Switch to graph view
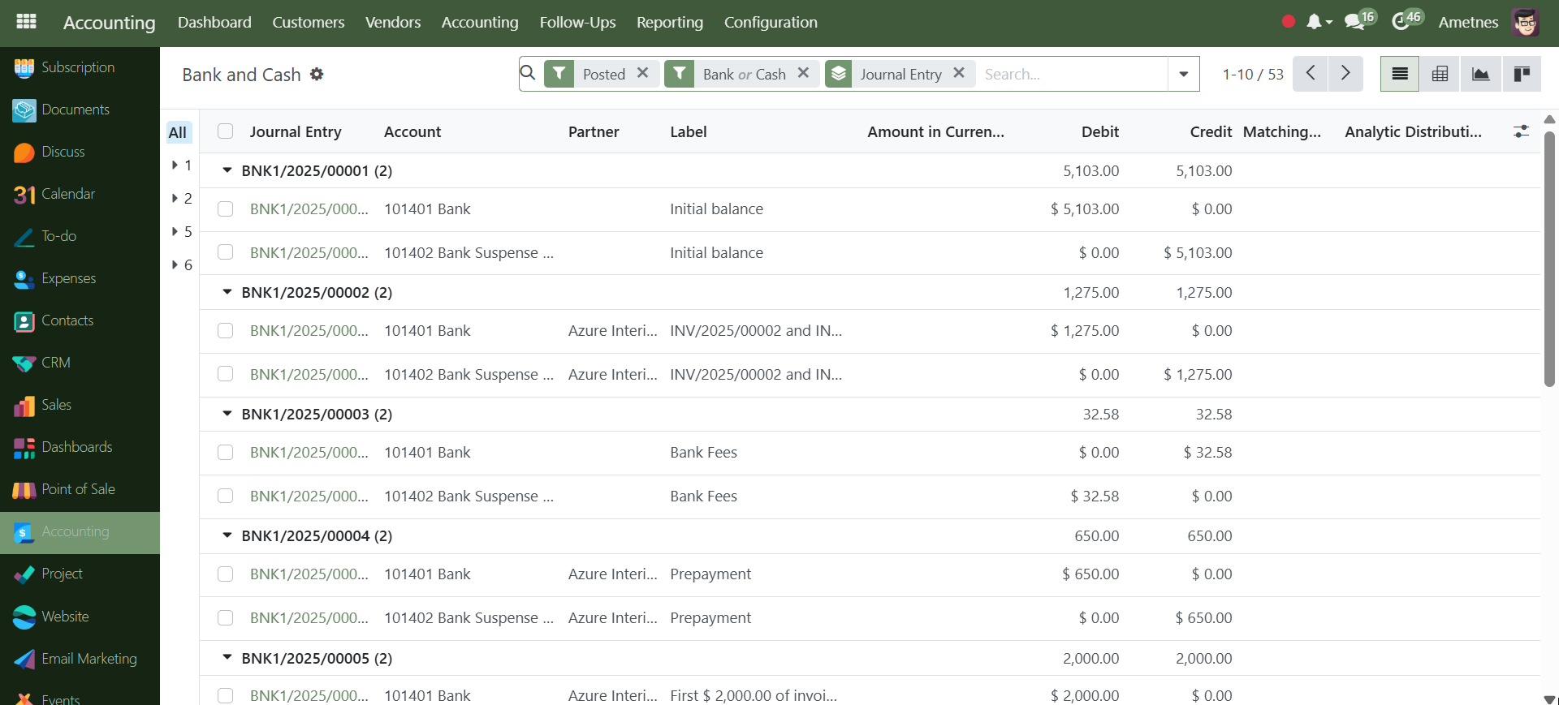The image size is (1559, 705). click(x=1480, y=75)
